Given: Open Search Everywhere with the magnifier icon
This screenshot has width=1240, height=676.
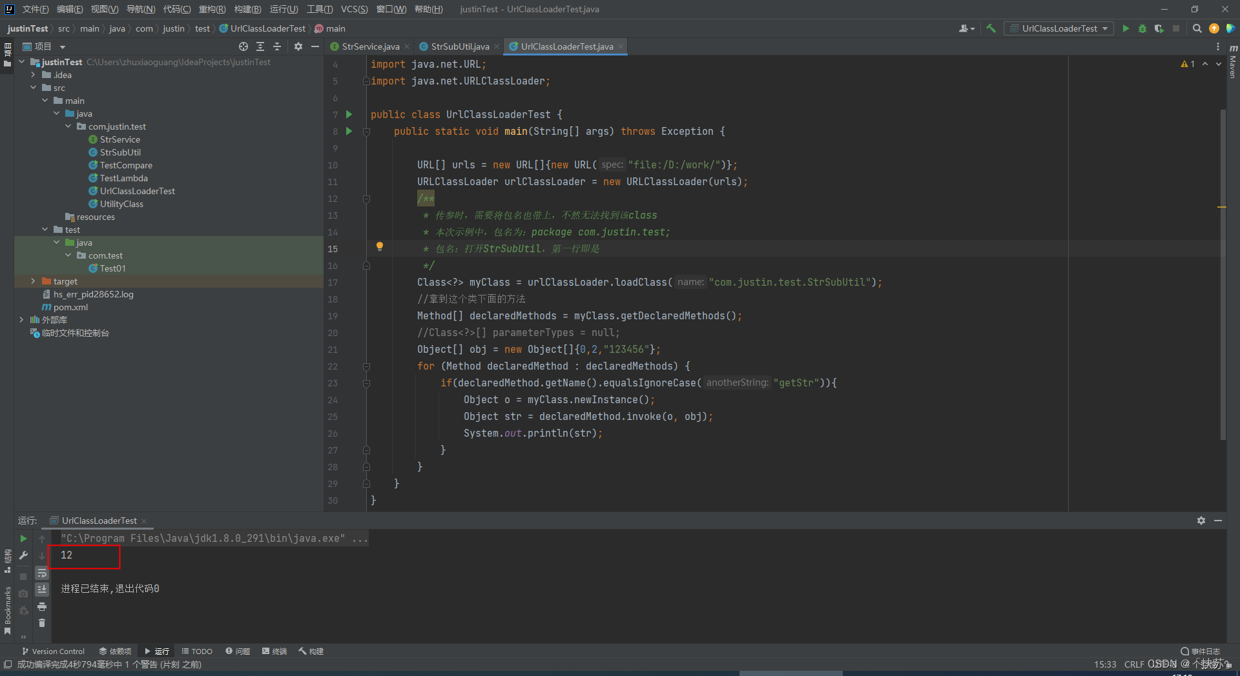Looking at the screenshot, I should (1197, 28).
